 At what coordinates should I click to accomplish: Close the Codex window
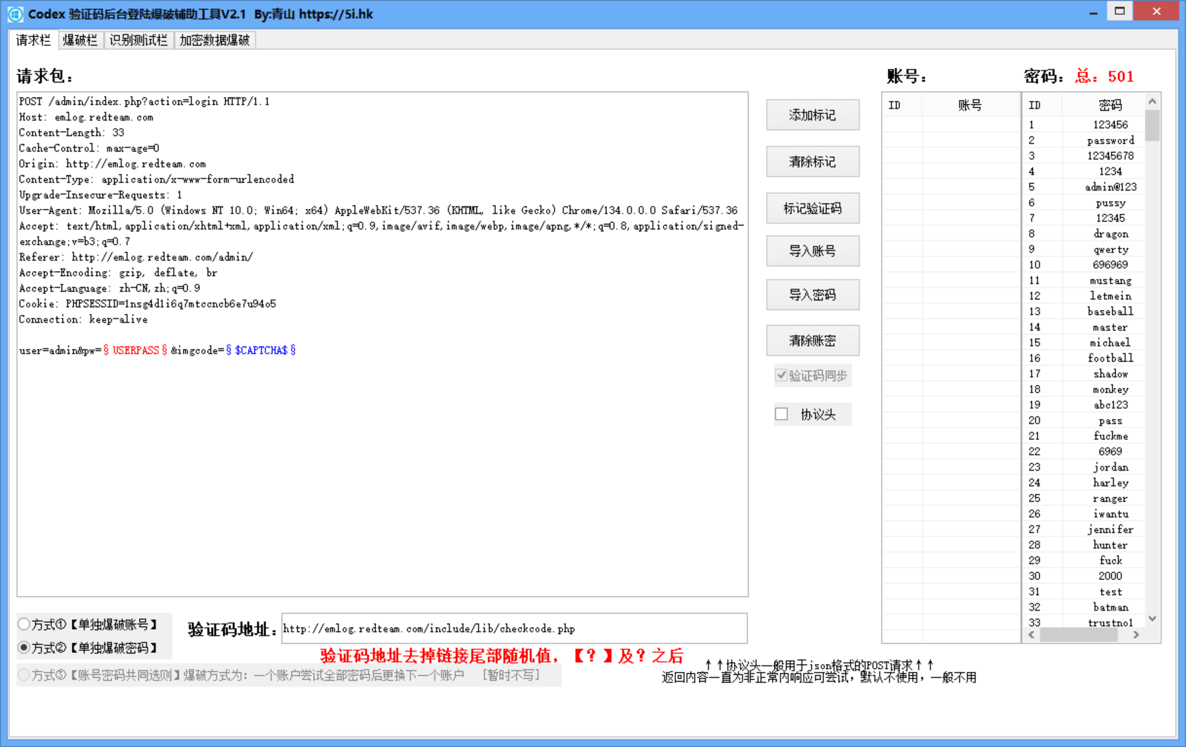[1156, 11]
